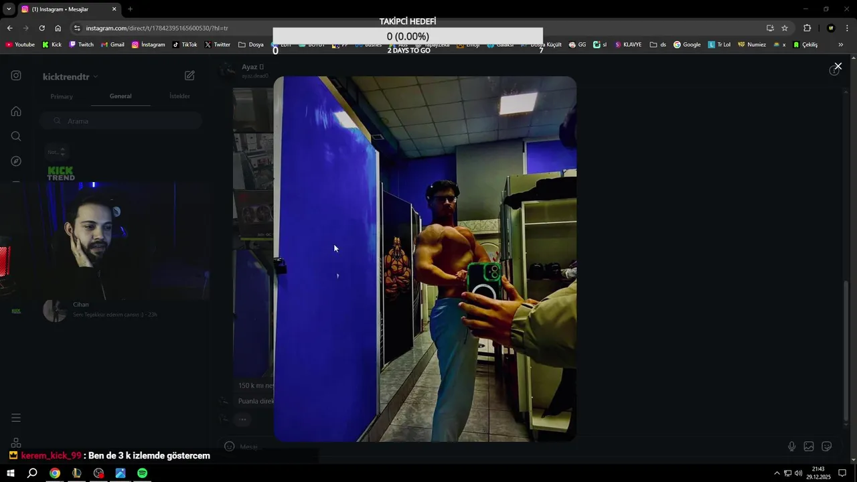Click Chrome's home button
Viewport: 857px width, 482px height.
[58, 28]
